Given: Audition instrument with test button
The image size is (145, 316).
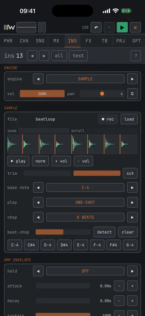Looking at the screenshot, I should [x=78, y=56].
